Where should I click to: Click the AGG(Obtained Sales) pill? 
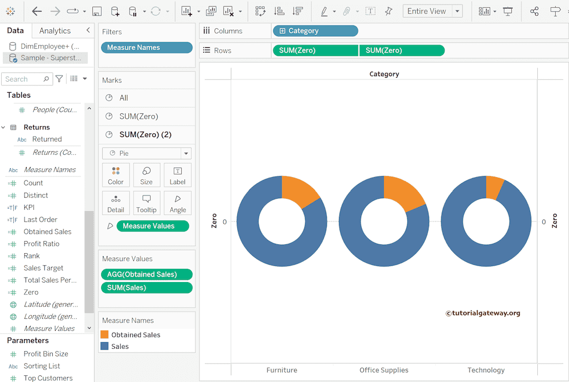tap(147, 274)
